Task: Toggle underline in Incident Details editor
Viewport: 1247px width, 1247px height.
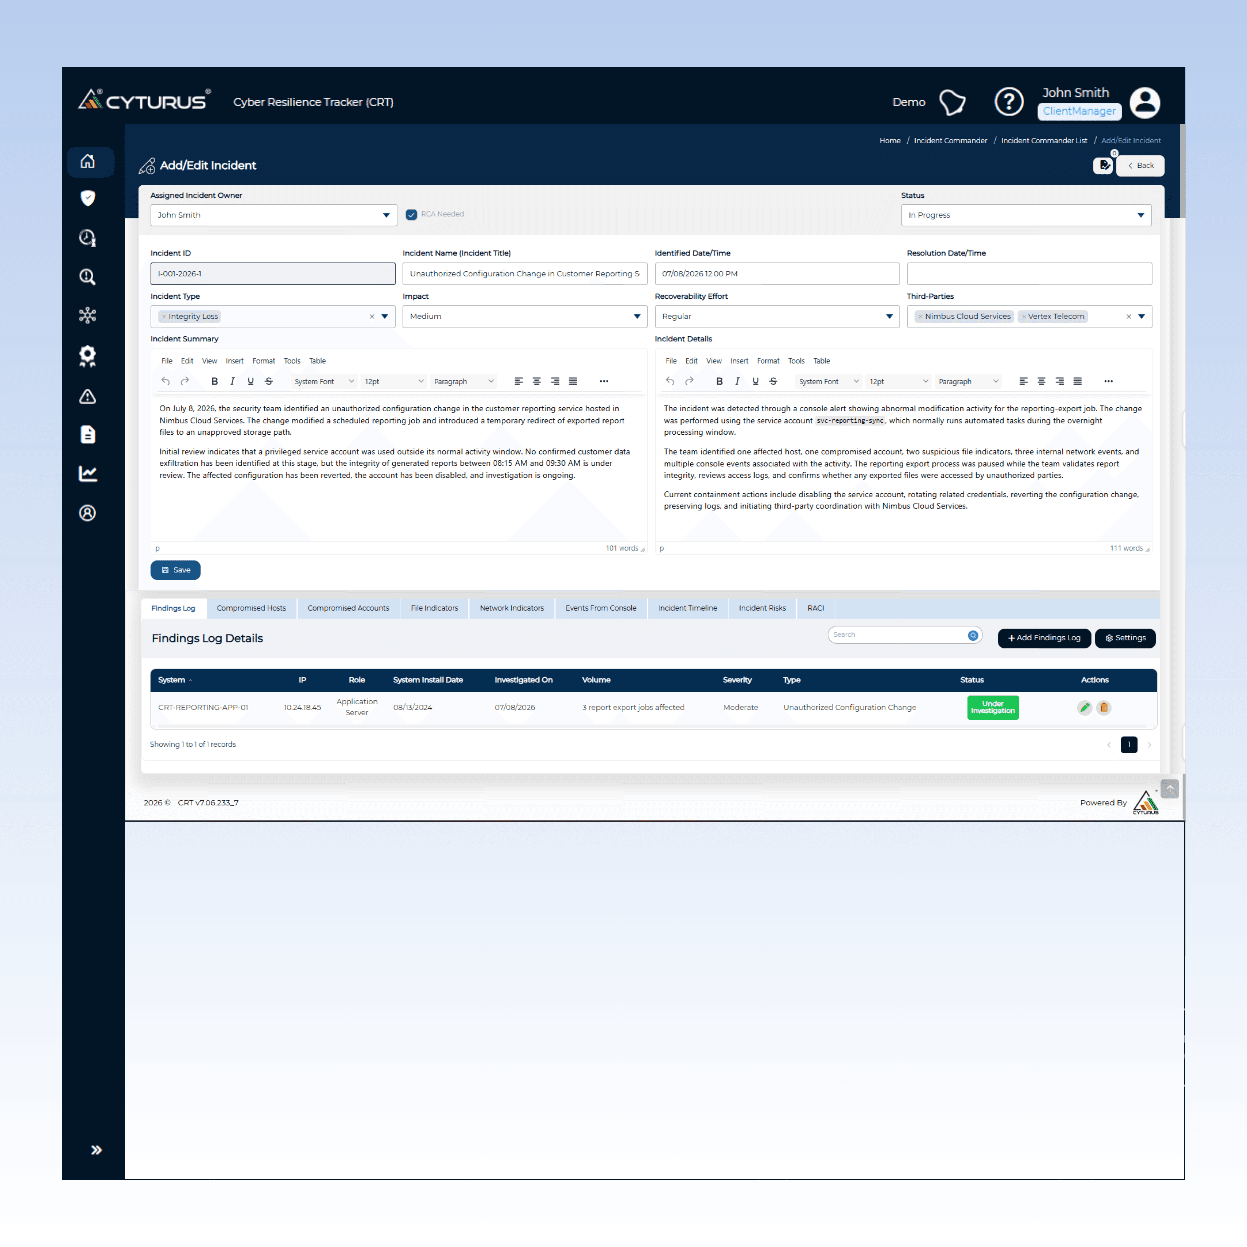Action: point(755,381)
